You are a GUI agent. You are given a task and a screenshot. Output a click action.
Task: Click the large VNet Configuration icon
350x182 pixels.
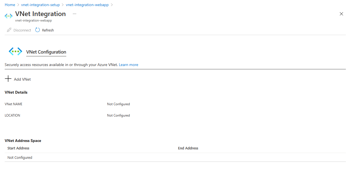(x=15, y=51)
